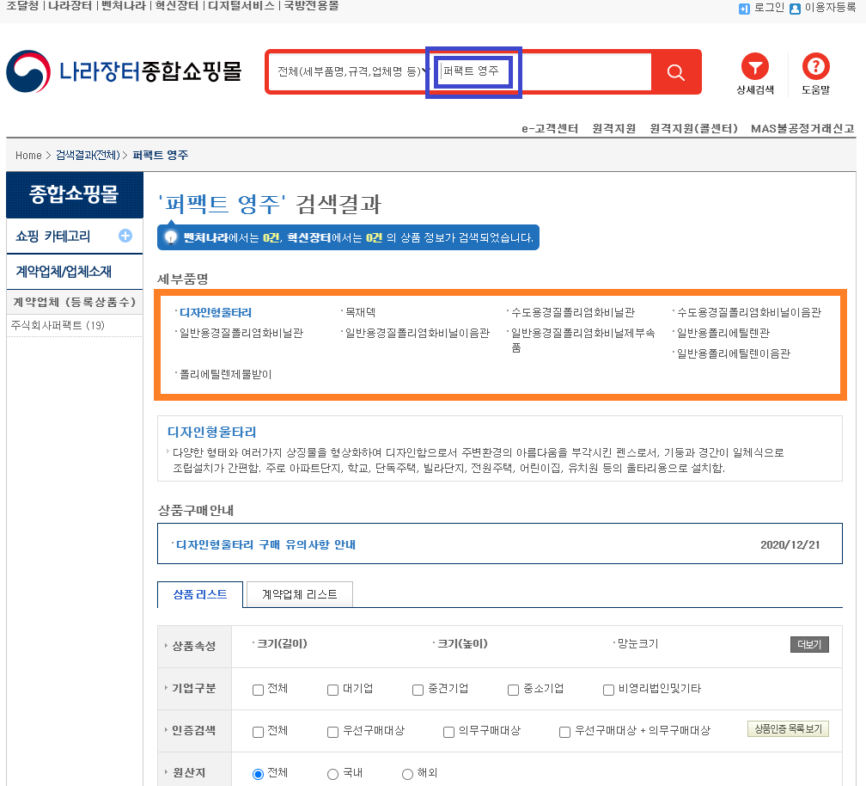
Task: Check the 중소기업 checkbox
Action: click(513, 690)
